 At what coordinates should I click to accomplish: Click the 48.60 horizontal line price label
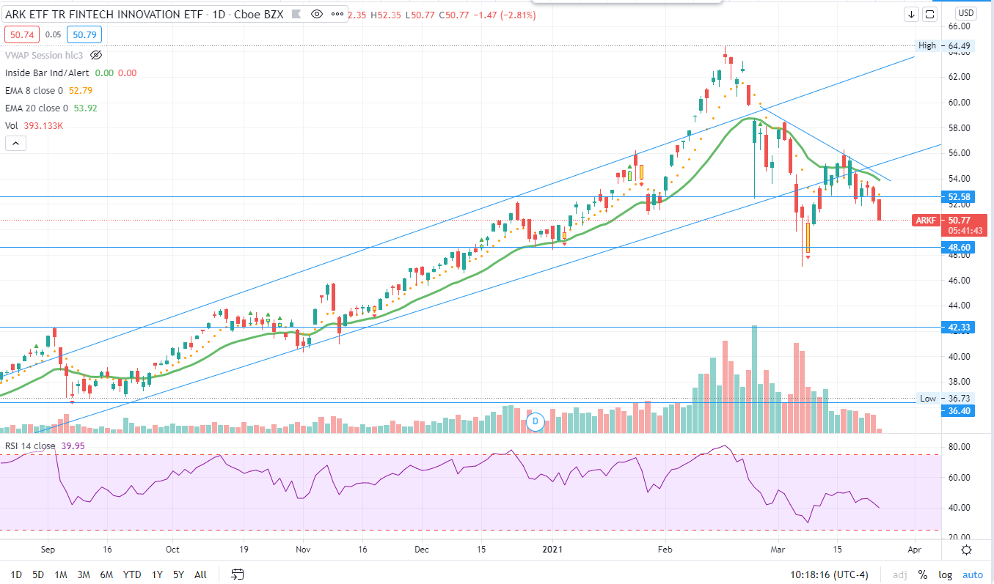tap(960, 248)
